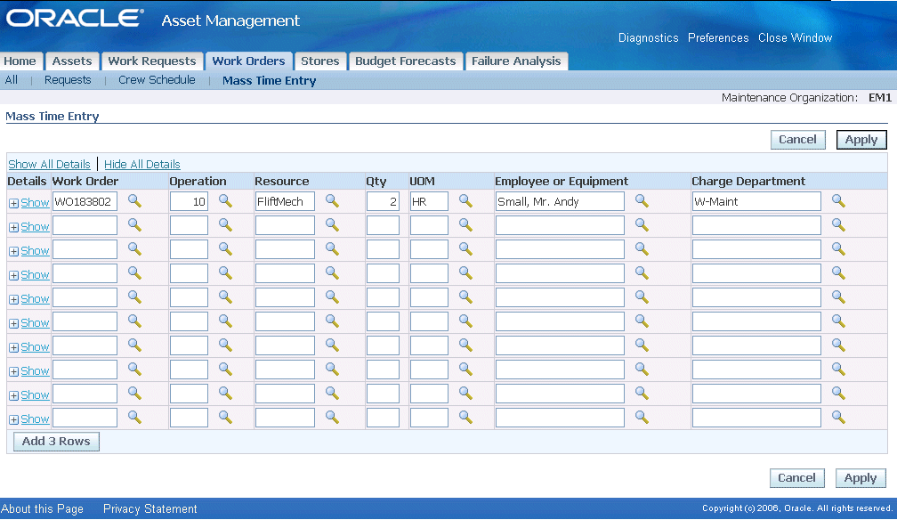This screenshot has width=897, height=520.
Task: Click the Add 3 Rows button
Action: click(x=56, y=442)
